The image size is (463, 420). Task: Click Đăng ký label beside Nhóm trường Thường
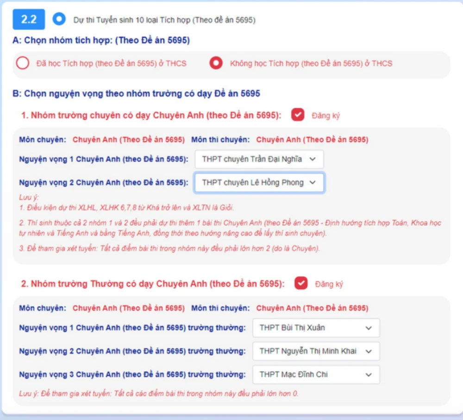[x=329, y=284]
